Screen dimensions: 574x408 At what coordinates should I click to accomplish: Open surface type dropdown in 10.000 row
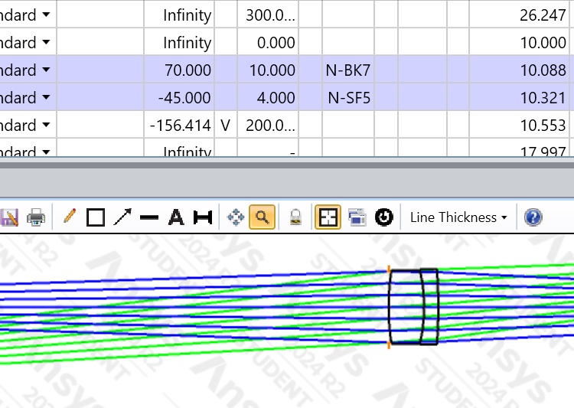[46, 42]
